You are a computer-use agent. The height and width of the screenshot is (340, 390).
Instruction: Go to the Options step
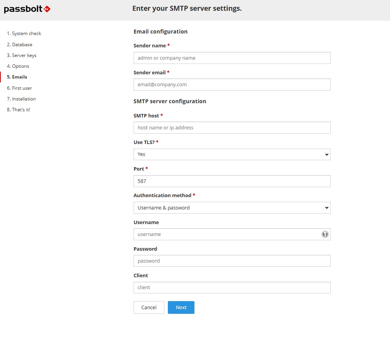(18, 66)
